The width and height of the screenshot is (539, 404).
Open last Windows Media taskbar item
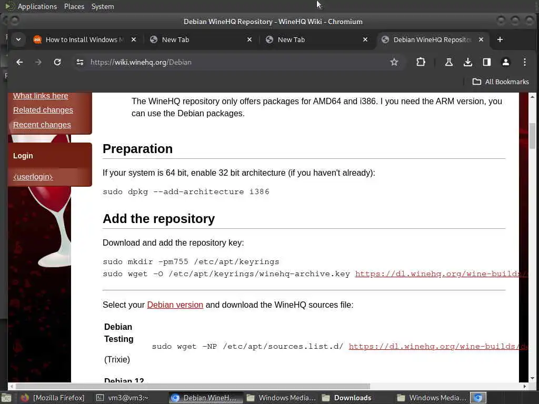(x=432, y=398)
